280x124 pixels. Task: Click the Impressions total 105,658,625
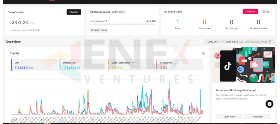click(72, 68)
